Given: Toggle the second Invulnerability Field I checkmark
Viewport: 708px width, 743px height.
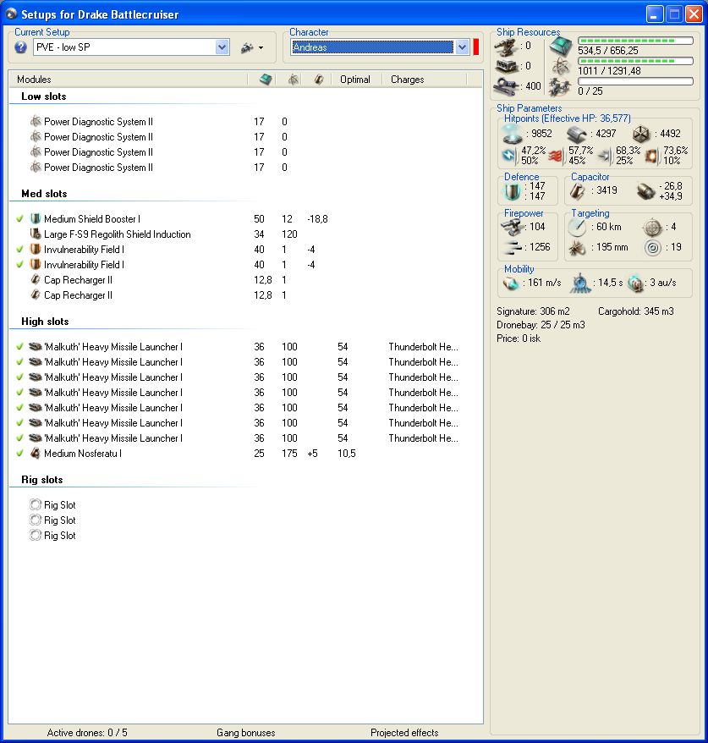Looking at the screenshot, I should click(x=20, y=264).
